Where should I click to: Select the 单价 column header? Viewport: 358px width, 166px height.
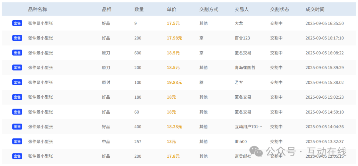click(172, 9)
